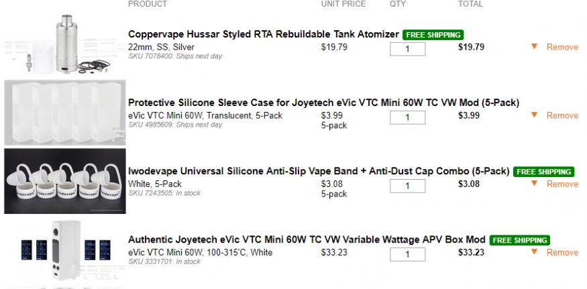
Task: Click orange arrow beside Iwodevape Band Remove
Action: [534, 184]
